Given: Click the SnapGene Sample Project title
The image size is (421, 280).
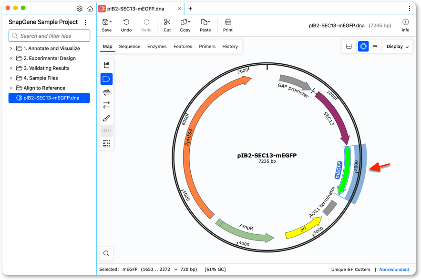Looking at the screenshot, I should tap(43, 22).
